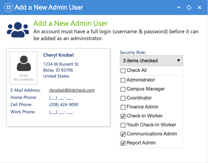Enable the Finance Admin role
Viewport: 208px width, 163px height.
pyautogui.click(x=123, y=107)
